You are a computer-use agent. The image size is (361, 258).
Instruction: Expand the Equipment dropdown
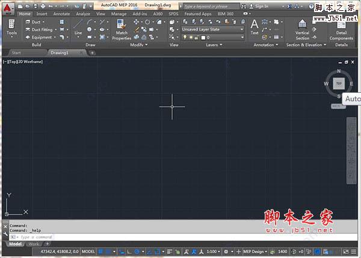click(55, 37)
